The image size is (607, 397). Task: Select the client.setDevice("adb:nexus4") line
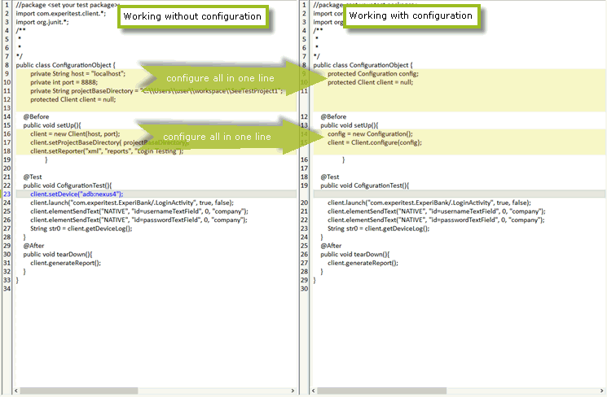click(x=76, y=194)
